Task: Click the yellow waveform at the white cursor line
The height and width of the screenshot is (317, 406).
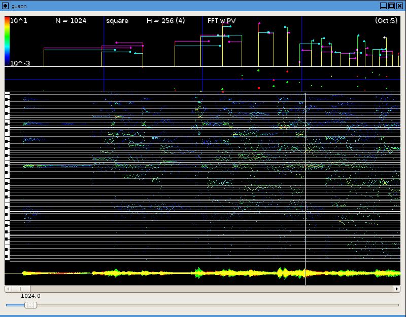Action: coord(305,273)
